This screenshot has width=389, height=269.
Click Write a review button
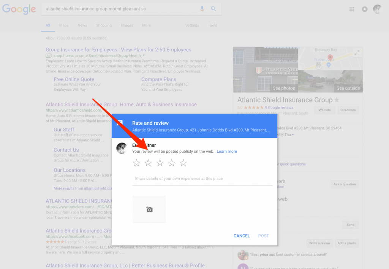pyautogui.click(x=319, y=243)
